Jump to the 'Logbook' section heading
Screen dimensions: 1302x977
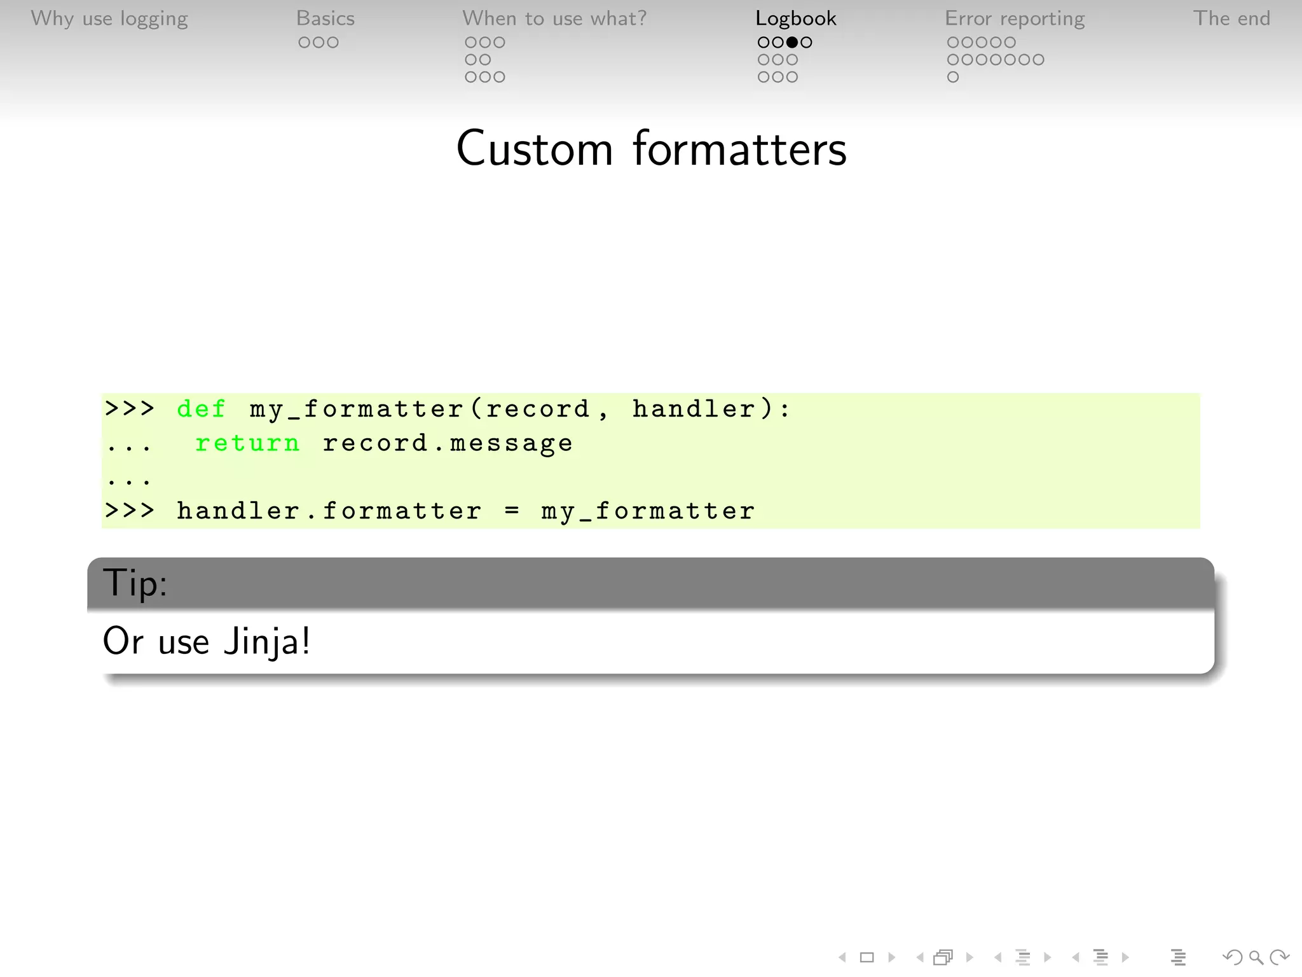click(796, 18)
